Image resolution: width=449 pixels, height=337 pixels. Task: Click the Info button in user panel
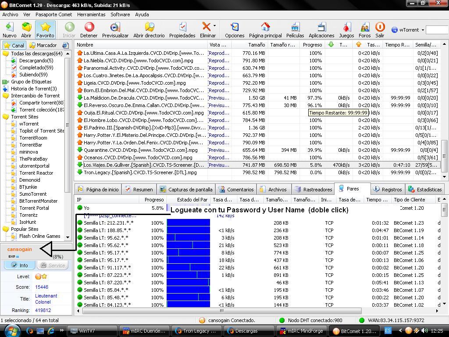coord(19,265)
